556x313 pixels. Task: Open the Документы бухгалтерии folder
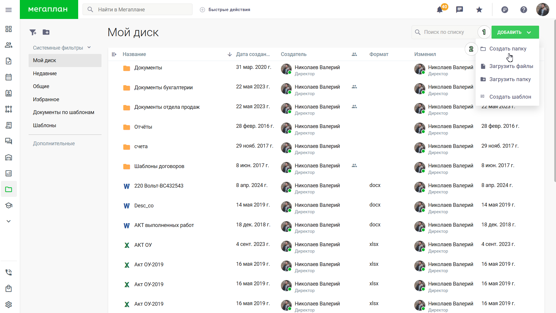[163, 88]
